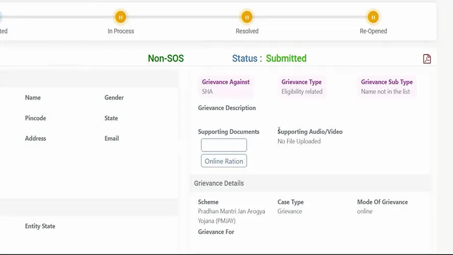Click the Case Type label
This screenshot has width=453, height=255.
[x=290, y=202]
